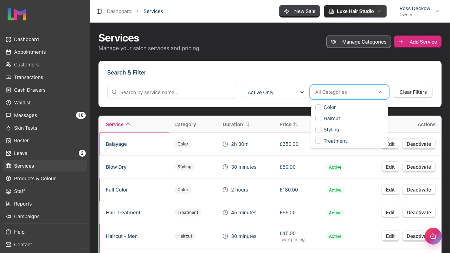The image size is (450, 253).
Task: Sort by the Service column header
Action: [118, 124]
